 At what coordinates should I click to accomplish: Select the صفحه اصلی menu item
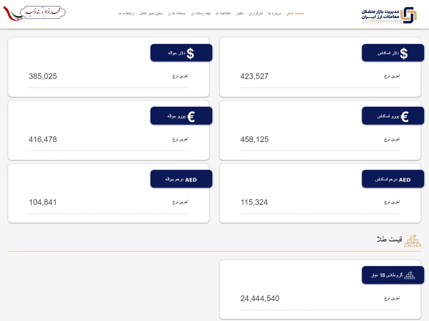point(295,13)
